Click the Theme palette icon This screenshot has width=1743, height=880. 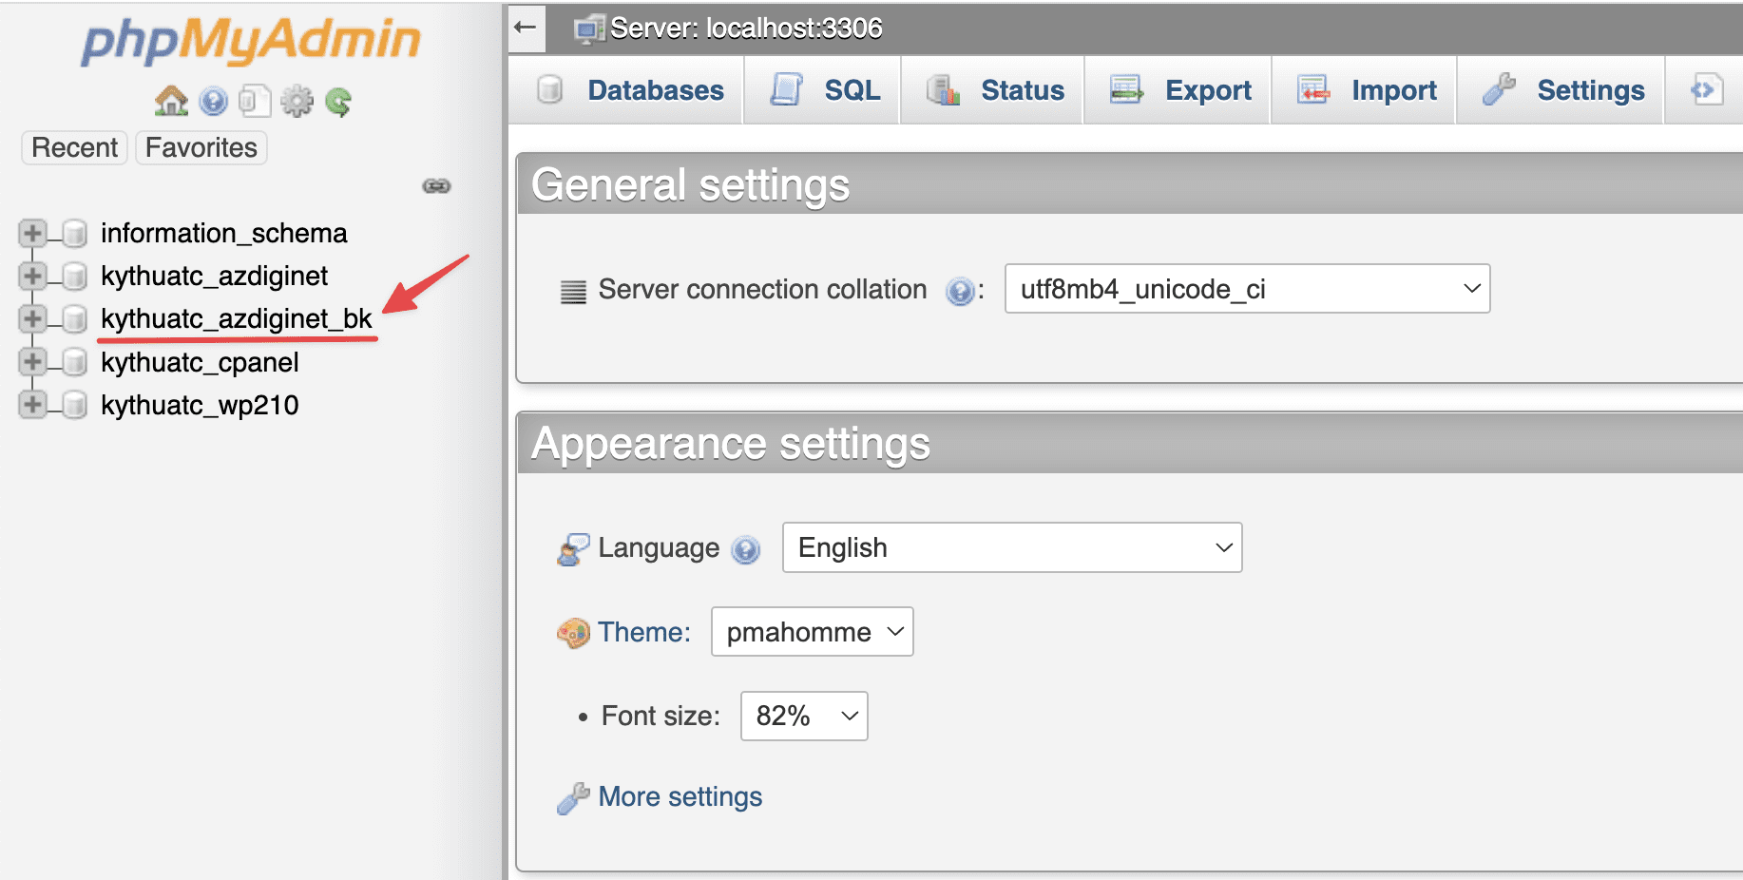point(573,631)
